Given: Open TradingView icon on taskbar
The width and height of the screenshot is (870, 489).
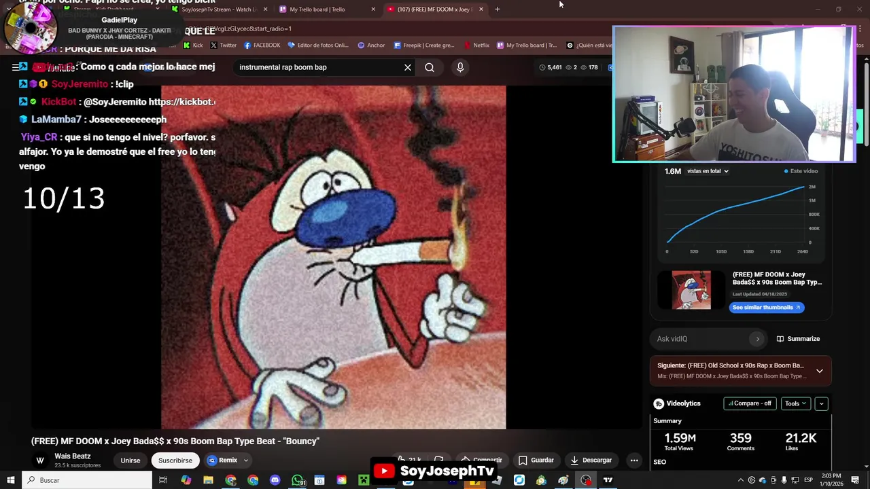Looking at the screenshot, I should (x=608, y=480).
